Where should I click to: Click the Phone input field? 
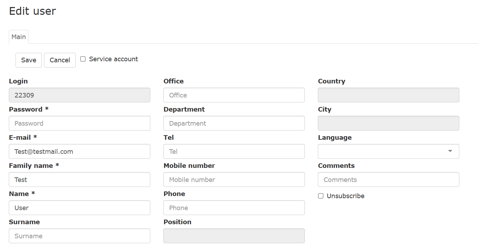click(x=234, y=208)
